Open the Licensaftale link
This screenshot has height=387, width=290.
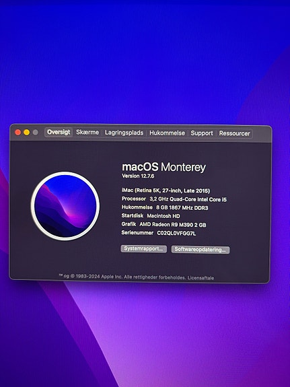(x=201, y=278)
